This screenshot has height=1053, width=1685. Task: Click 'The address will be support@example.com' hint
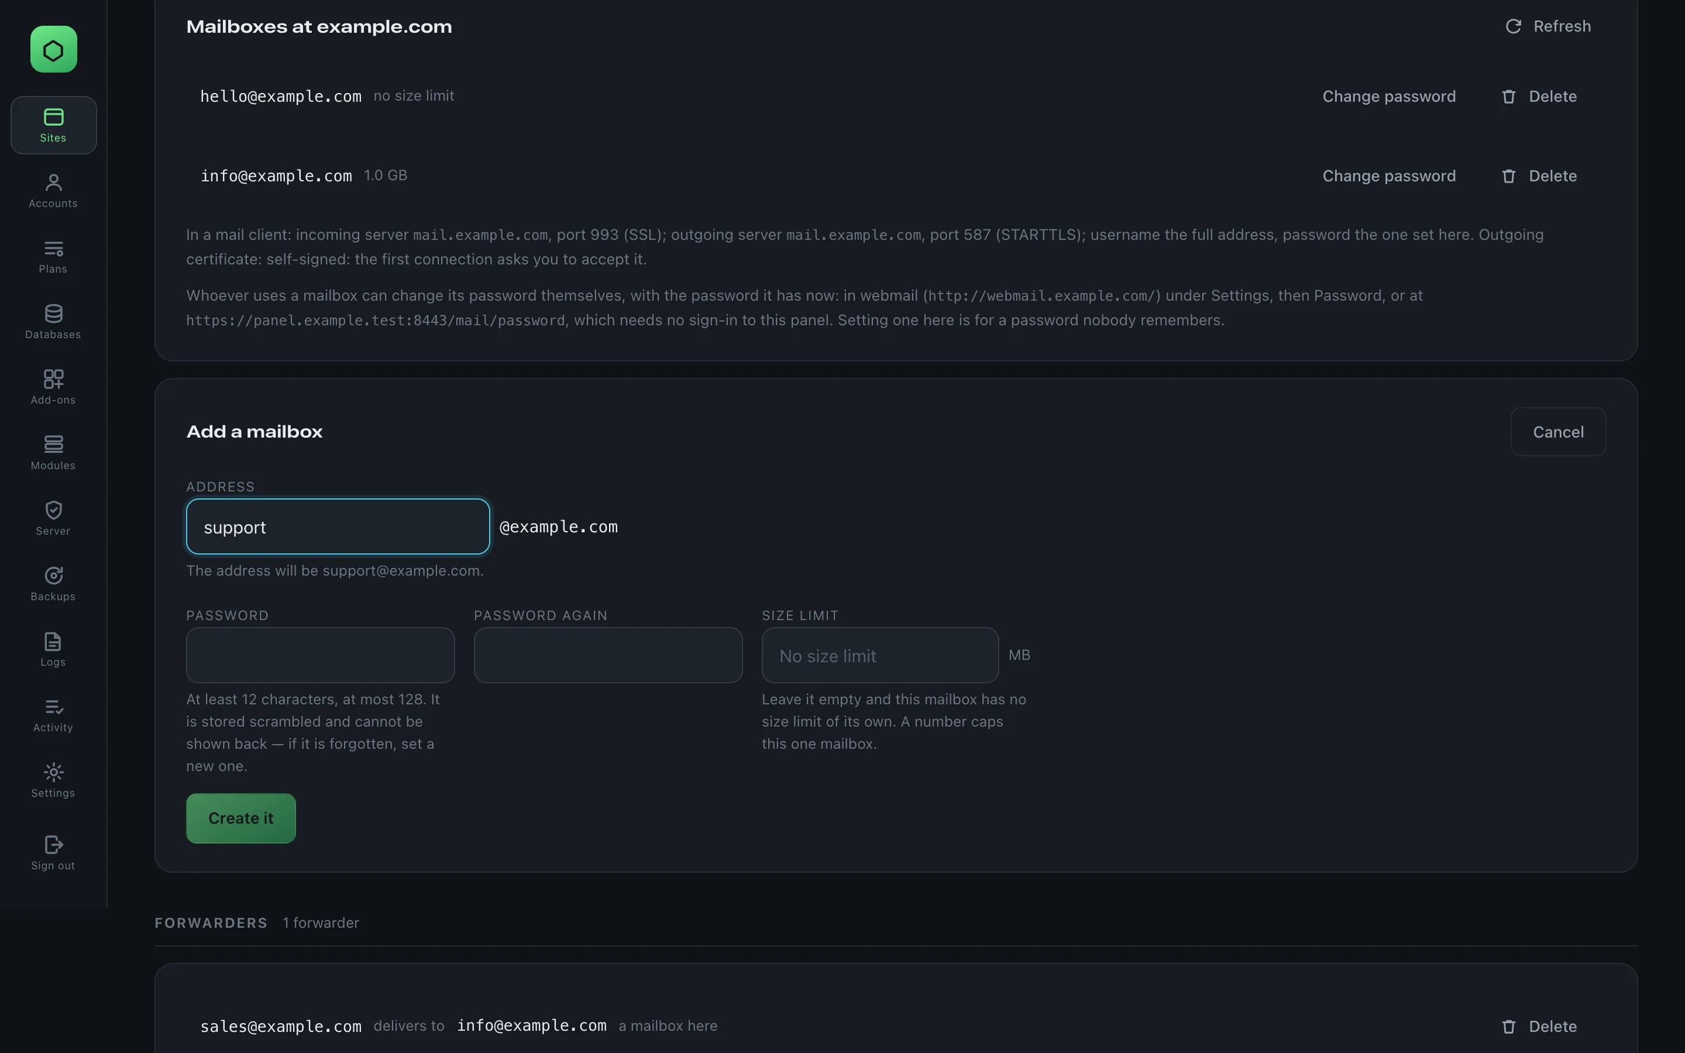coord(335,571)
